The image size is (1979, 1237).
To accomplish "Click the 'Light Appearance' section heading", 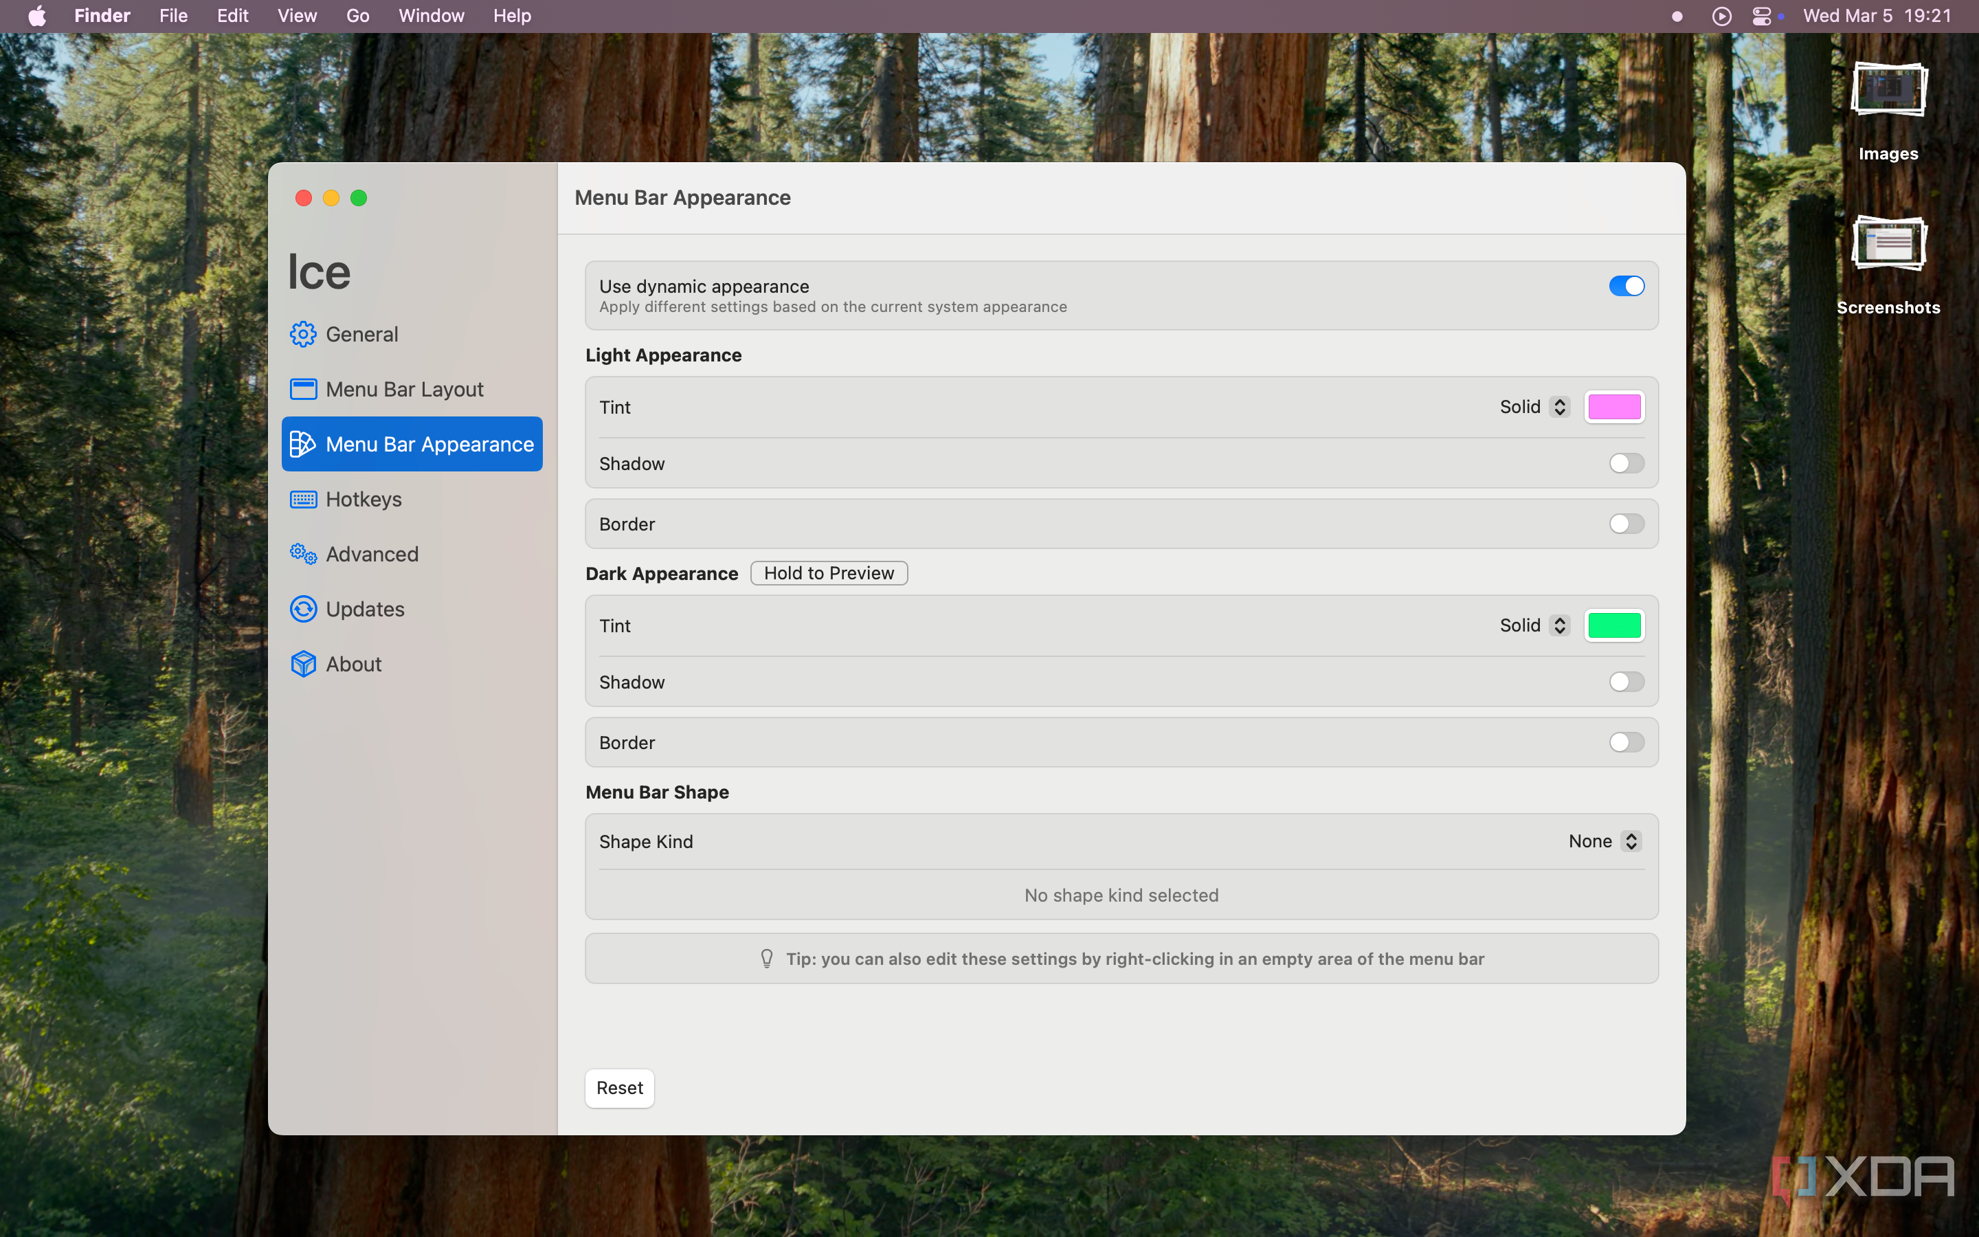I will 663,355.
